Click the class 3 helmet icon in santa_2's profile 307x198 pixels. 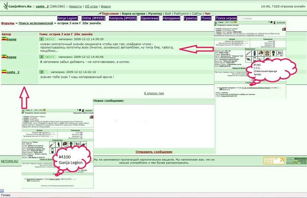point(65,145)
